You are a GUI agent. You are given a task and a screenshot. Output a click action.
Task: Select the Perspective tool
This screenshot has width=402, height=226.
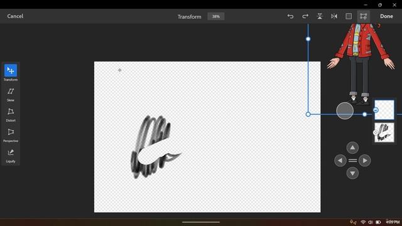pos(11,135)
